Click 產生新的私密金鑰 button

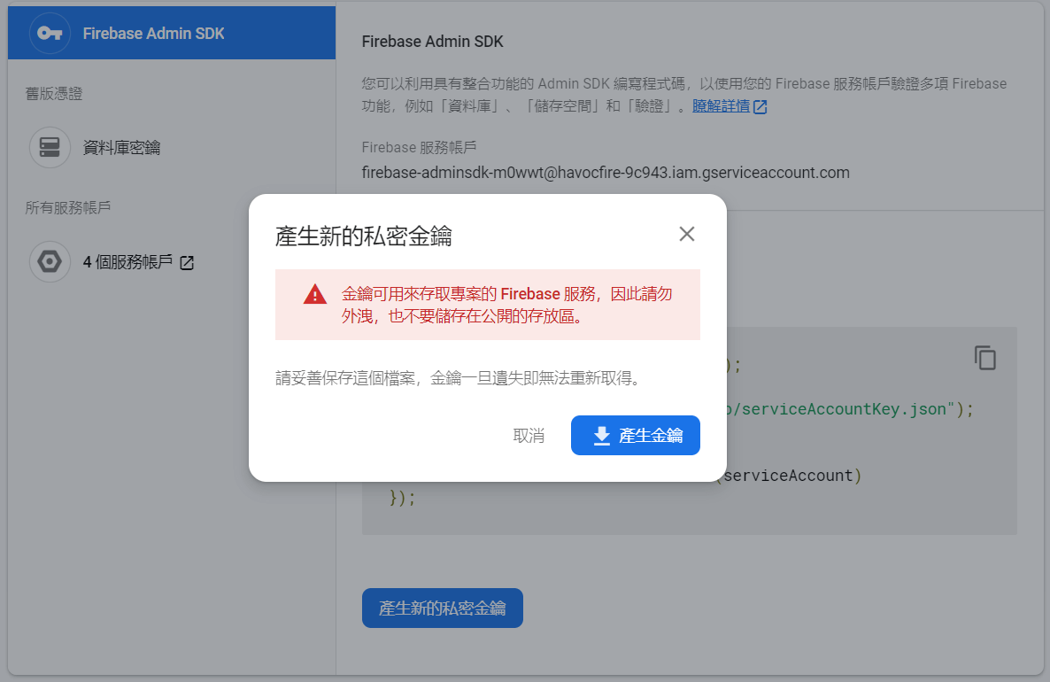(442, 608)
